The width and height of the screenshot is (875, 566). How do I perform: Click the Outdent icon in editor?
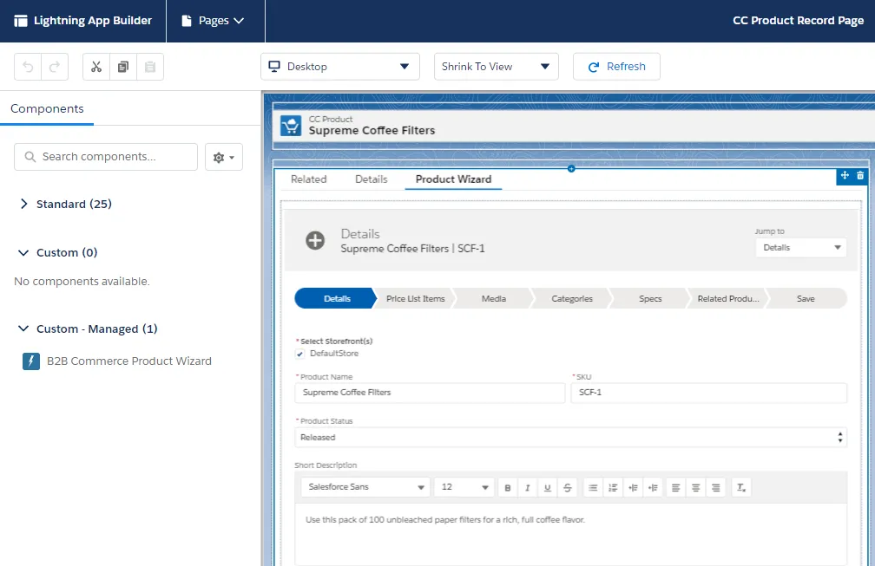[x=653, y=487]
